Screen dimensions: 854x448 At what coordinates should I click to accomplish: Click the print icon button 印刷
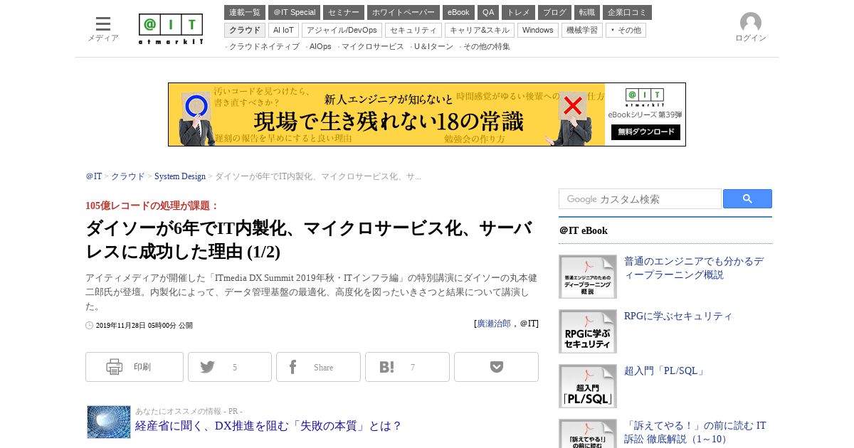135,367
